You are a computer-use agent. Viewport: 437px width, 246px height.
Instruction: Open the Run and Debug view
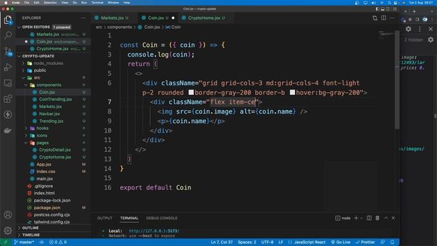pyautogui.click(x=8, y=67)
